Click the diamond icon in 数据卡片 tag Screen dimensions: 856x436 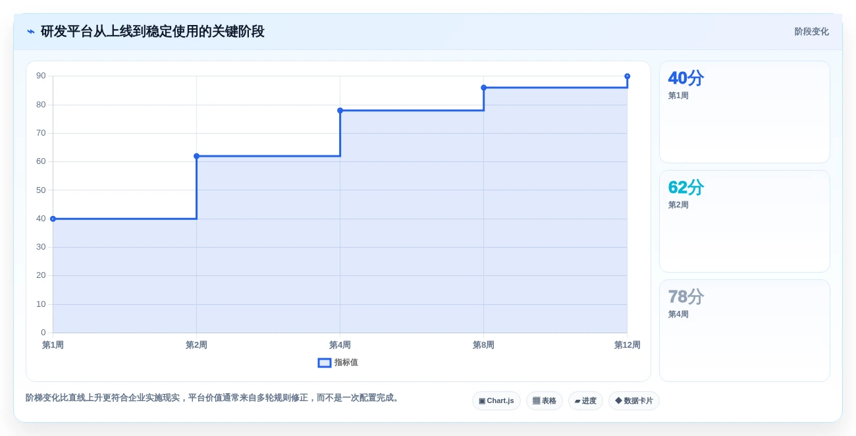[x=618, y=400]
